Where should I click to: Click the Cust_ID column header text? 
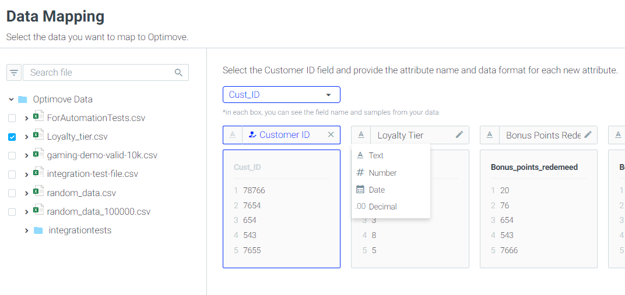pos(247,168)
